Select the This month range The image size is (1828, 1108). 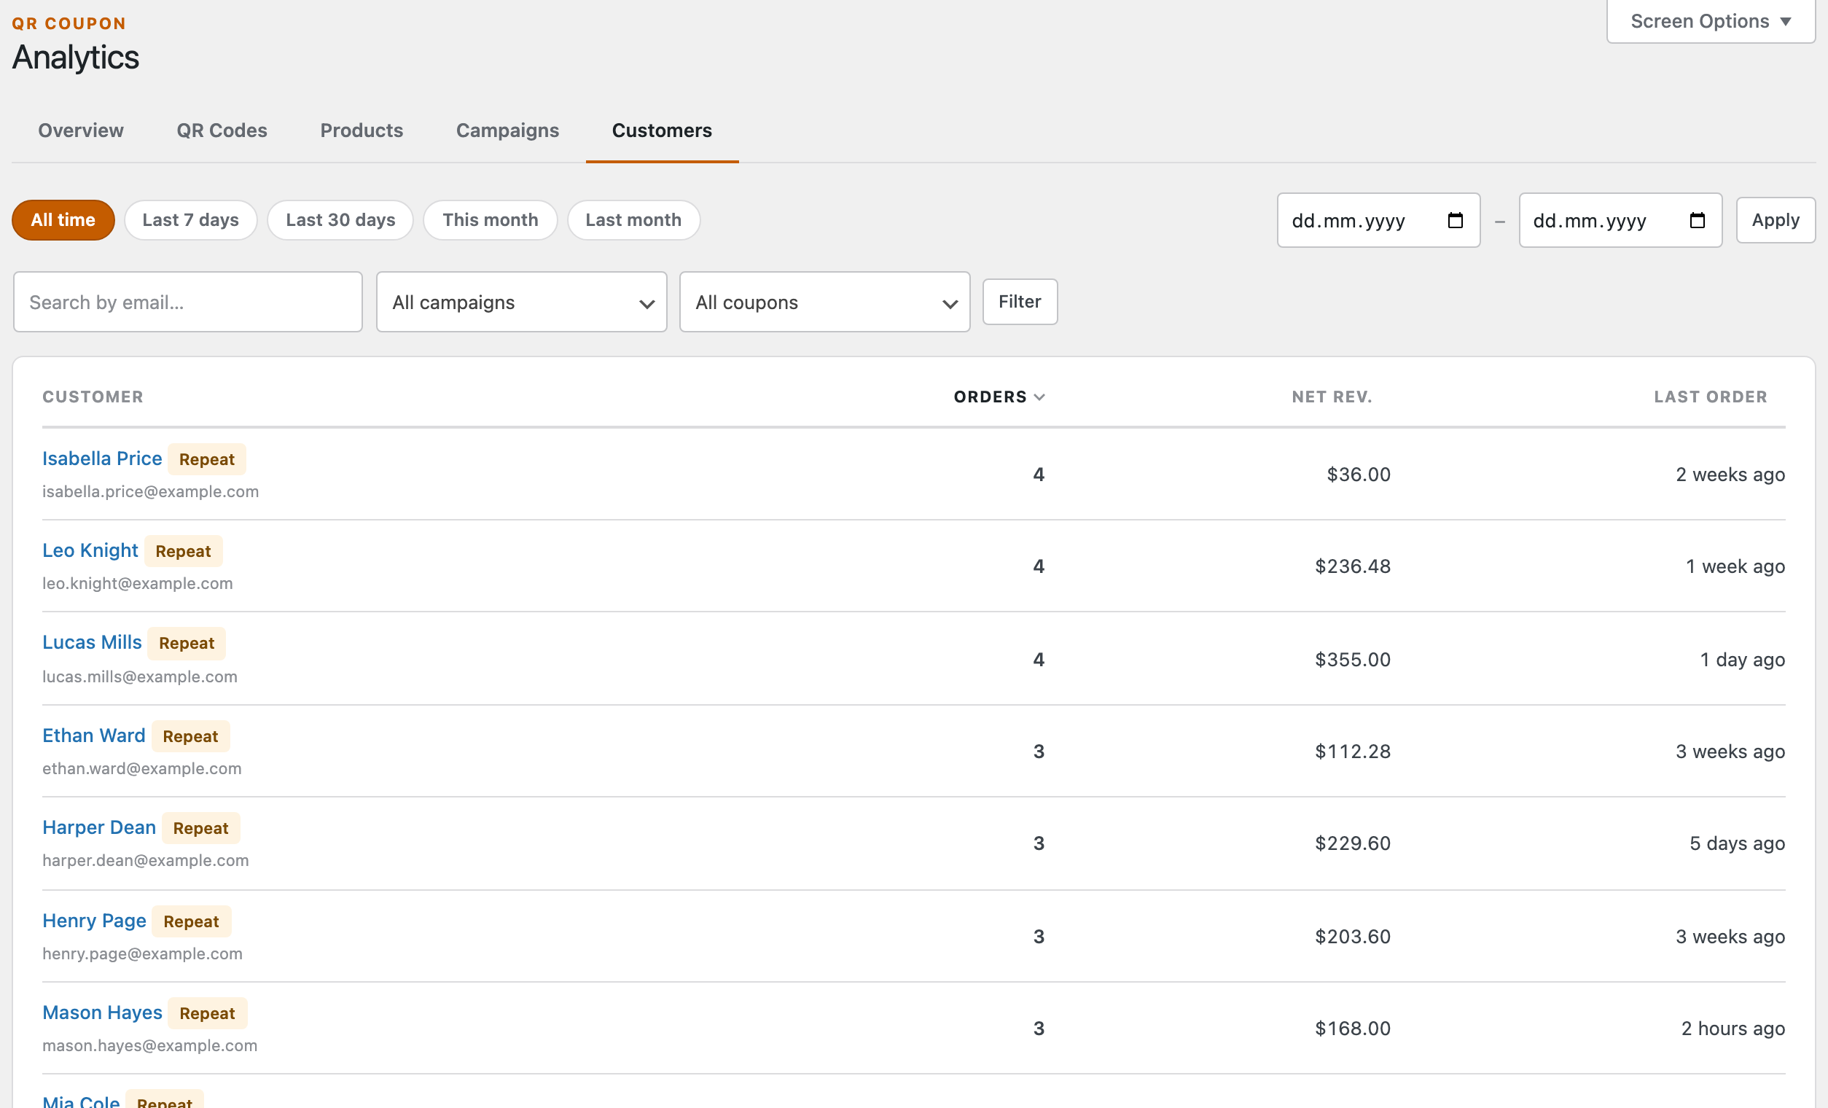[x=491, y=220]
